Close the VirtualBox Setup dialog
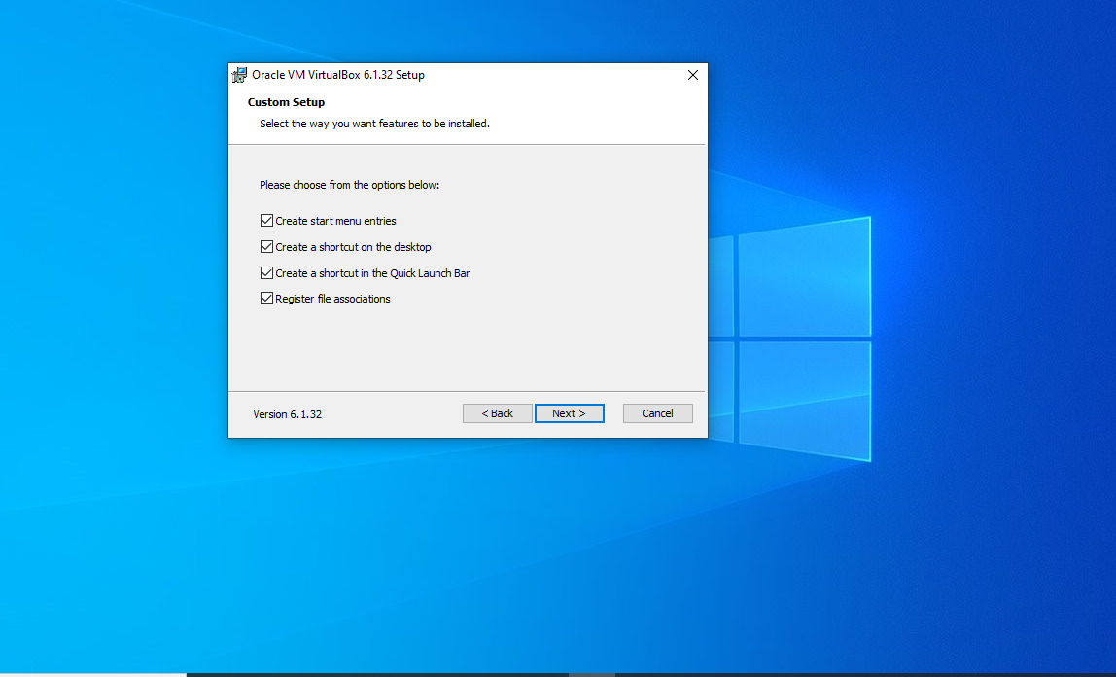1116x677 pixels. tap(692, 75)
